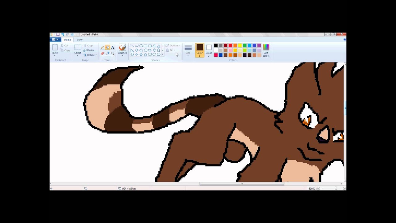Viewport: 396px width, 223px height.
Task: Open the Paint help question icon
Action: coord(345,40)
